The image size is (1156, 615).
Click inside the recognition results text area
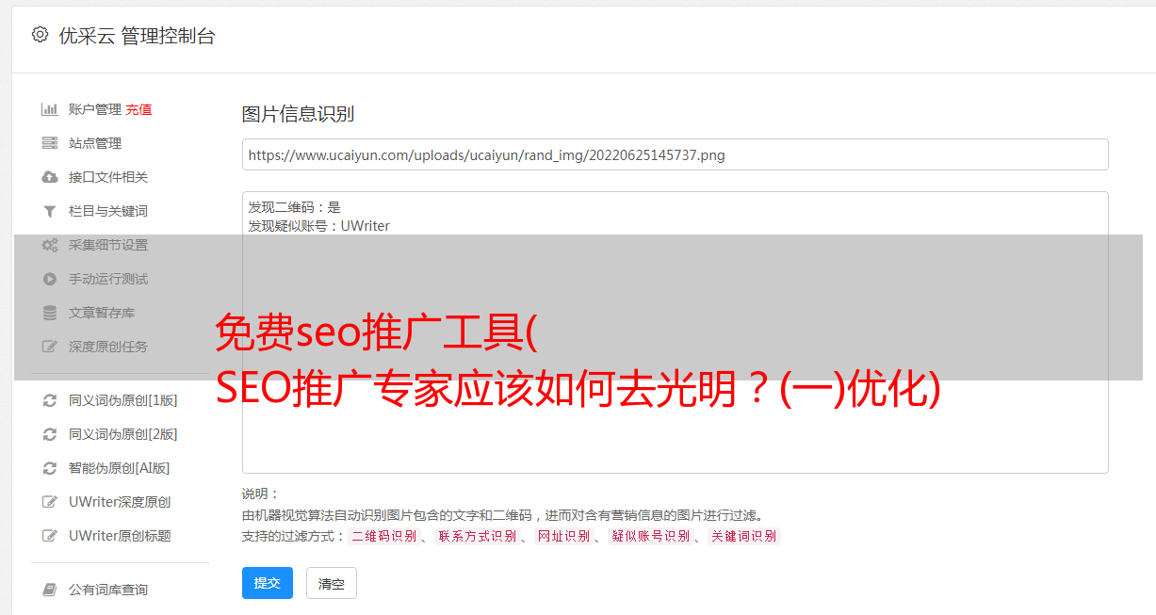(x=675, y=332)
